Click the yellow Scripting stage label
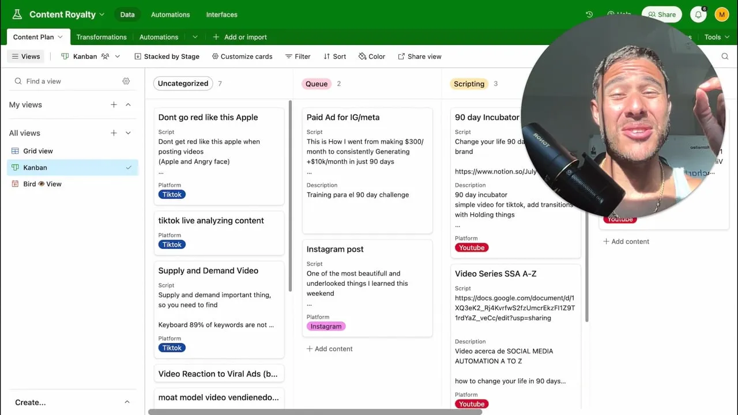 click(x=469, y=84)
